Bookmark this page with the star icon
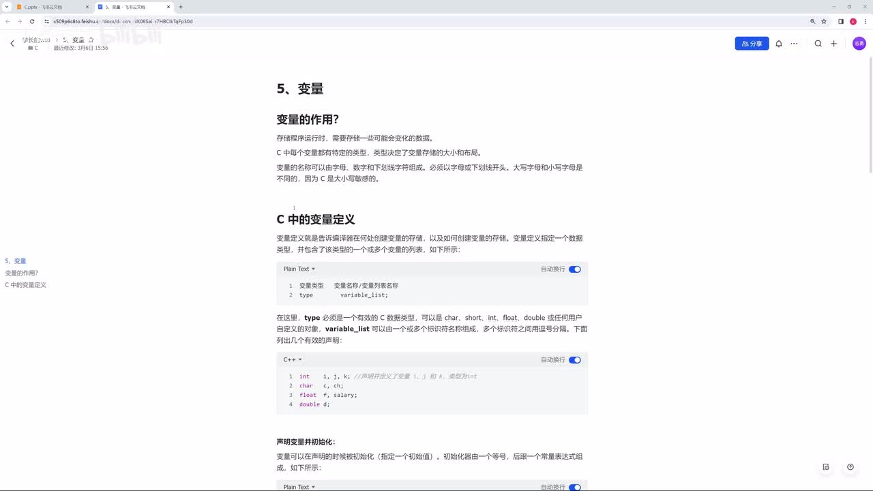 (824, 21)
